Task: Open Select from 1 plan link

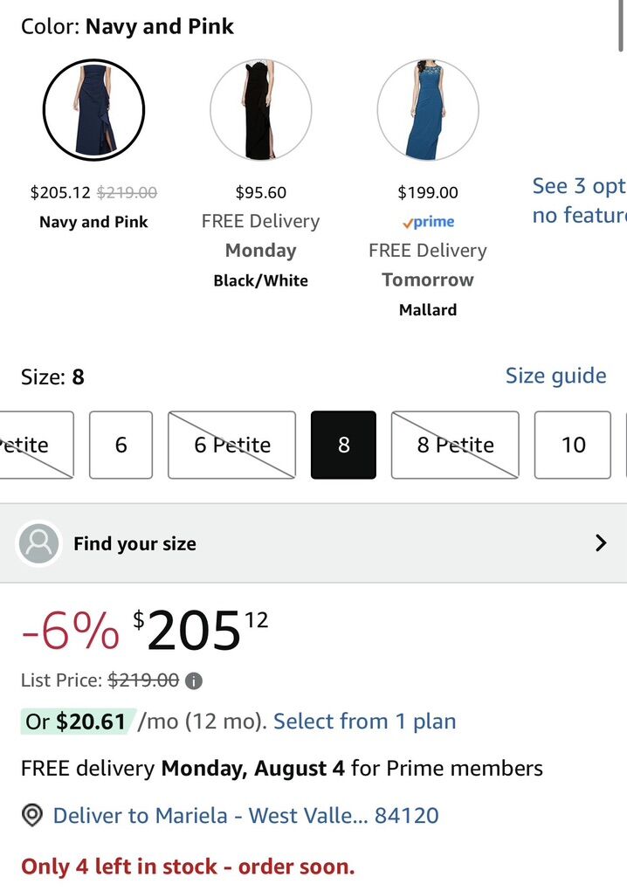Action: click(364, 722)
